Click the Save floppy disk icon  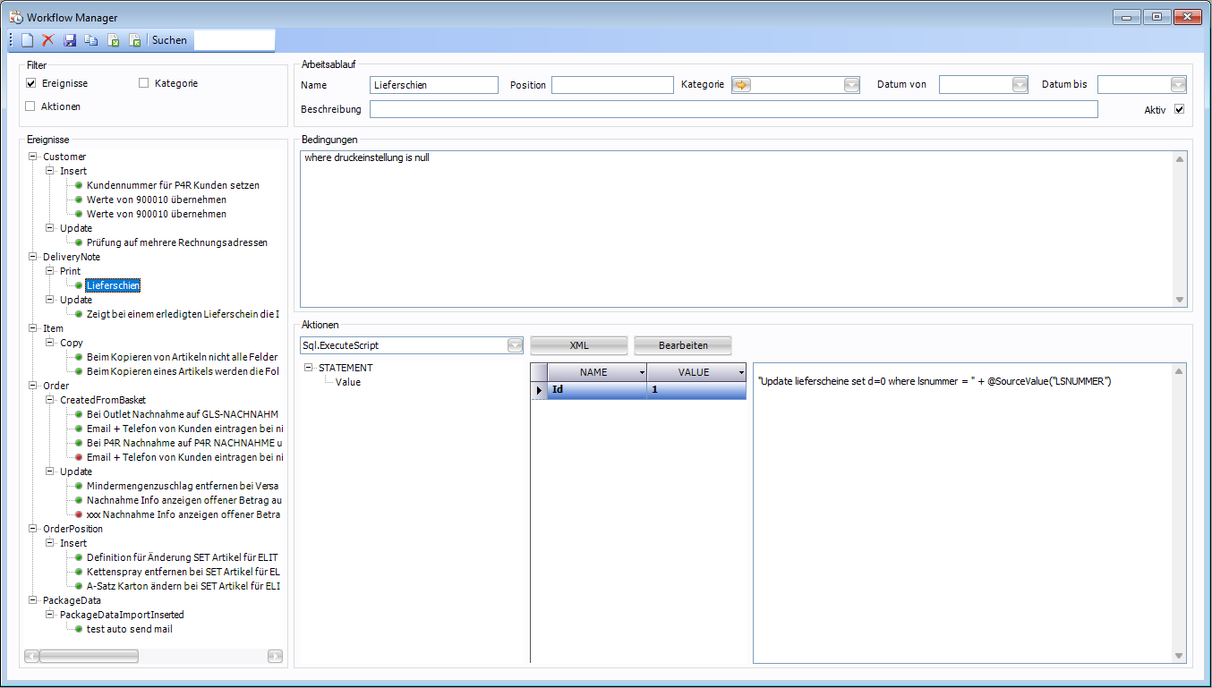(70, 40)
